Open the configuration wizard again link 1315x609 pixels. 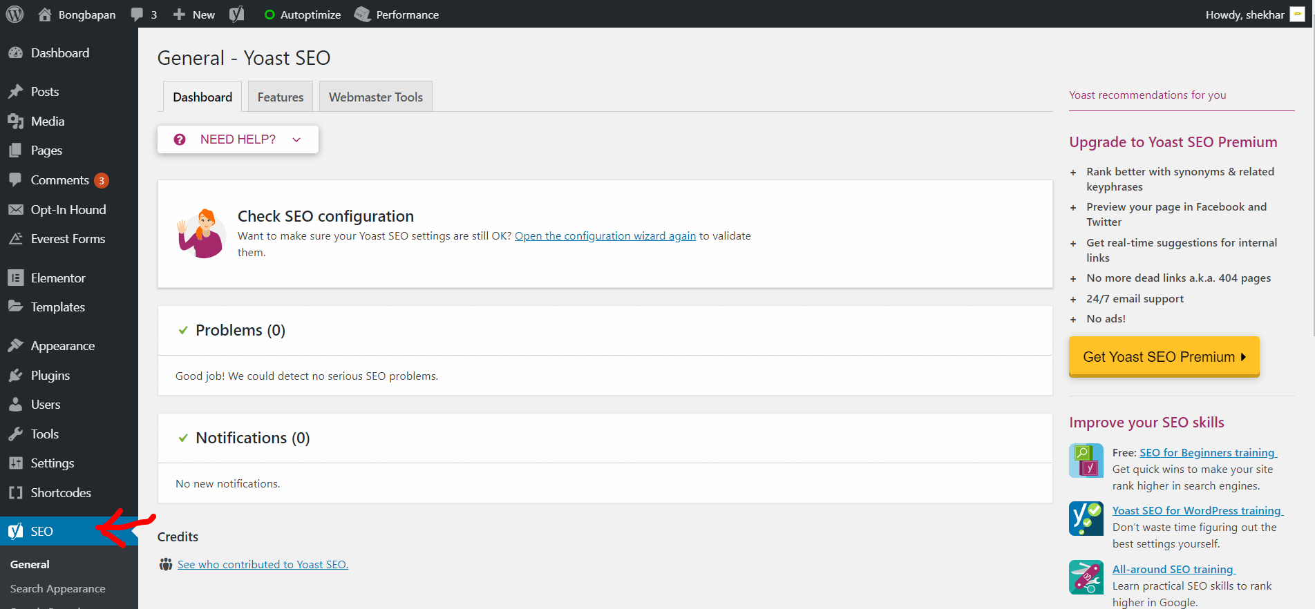click(x=605, y=236)
